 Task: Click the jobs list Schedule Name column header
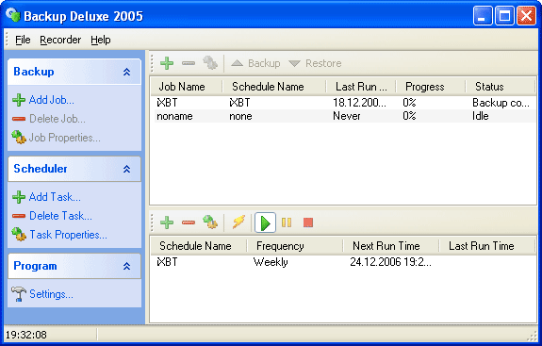(x=274, y=87)
